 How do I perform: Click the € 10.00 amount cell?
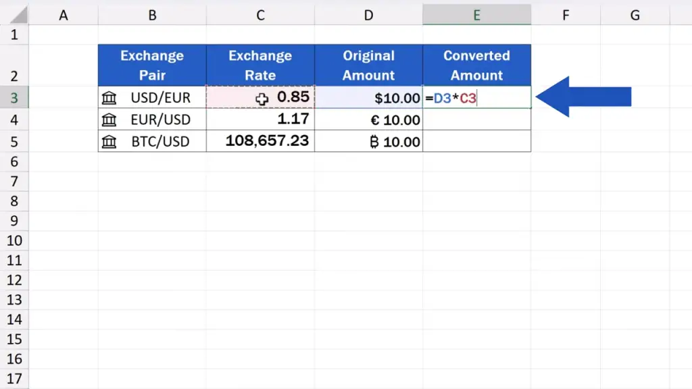pyautogui.click(x=368, y=120)
